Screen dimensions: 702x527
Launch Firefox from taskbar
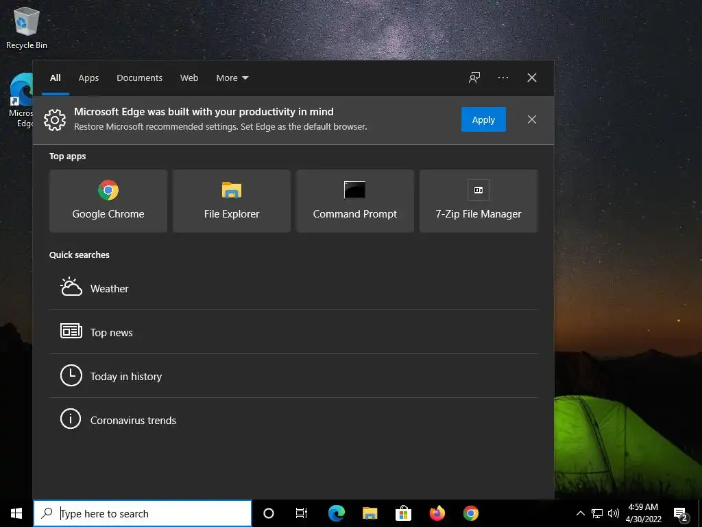(x=437, y=513)
